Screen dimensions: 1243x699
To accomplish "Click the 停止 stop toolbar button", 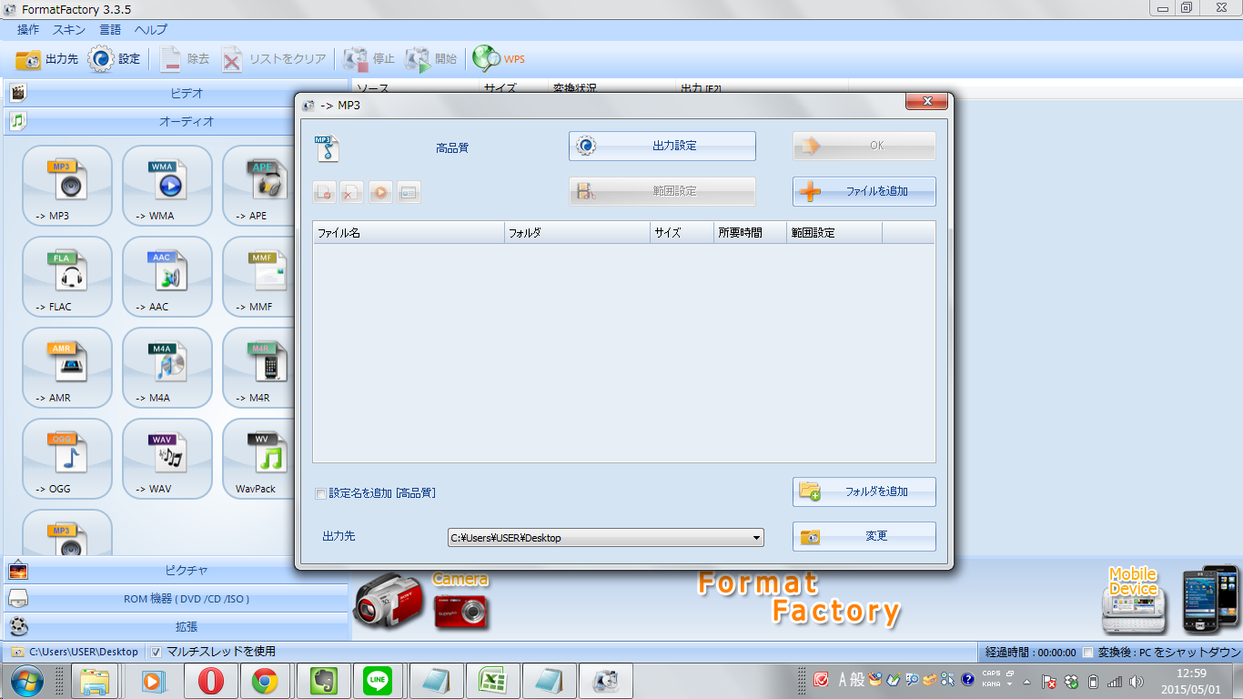I will tap(369, 59).
